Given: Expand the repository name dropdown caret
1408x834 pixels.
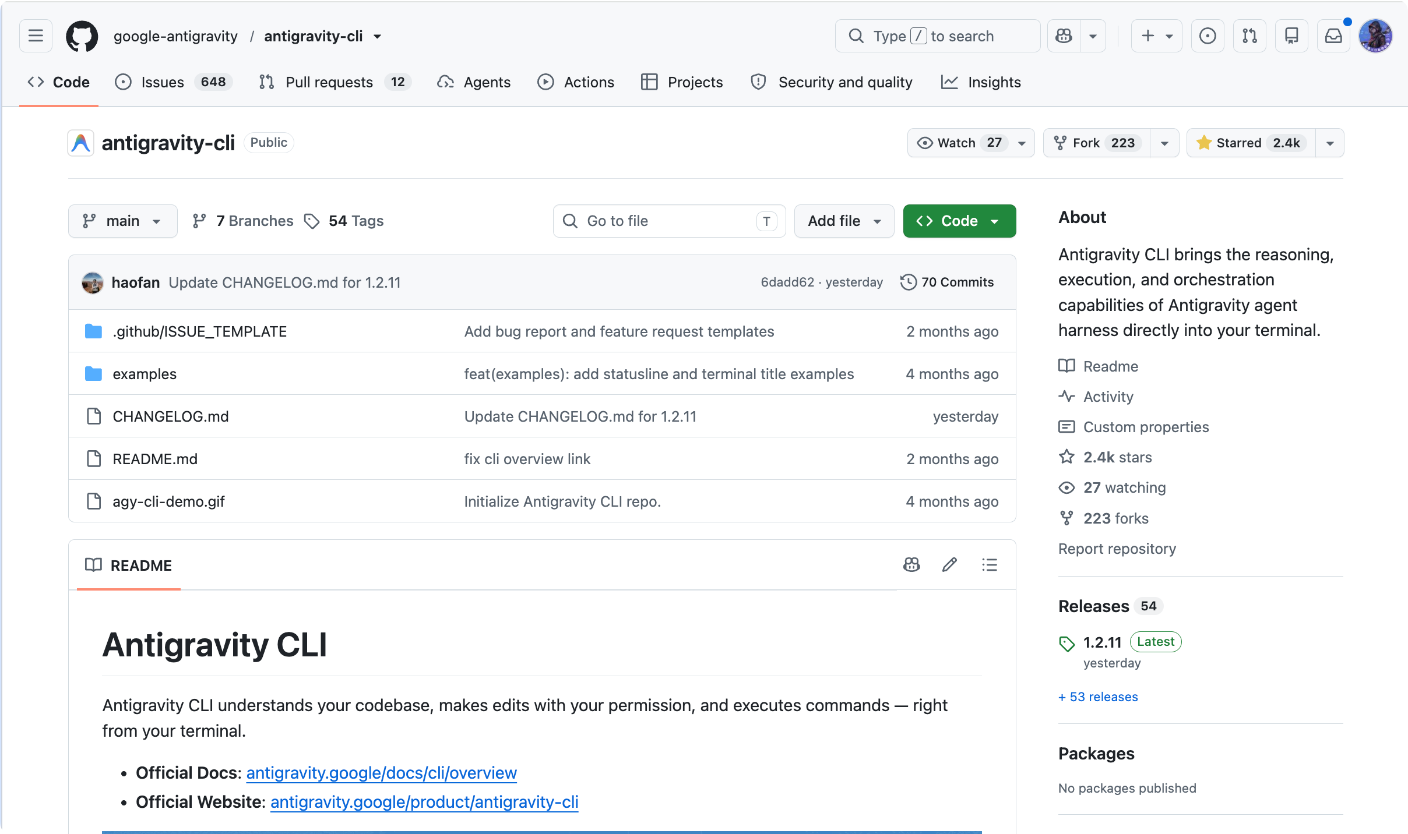Looking at the screenshot, I should coord(378,37).
